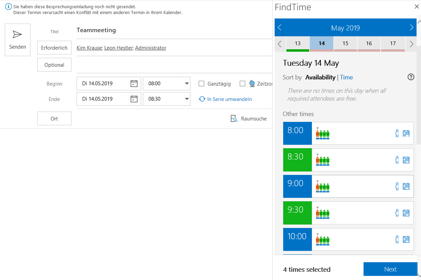
Task: Open the Kim Krause recipient link
Action: coord(89,48)
